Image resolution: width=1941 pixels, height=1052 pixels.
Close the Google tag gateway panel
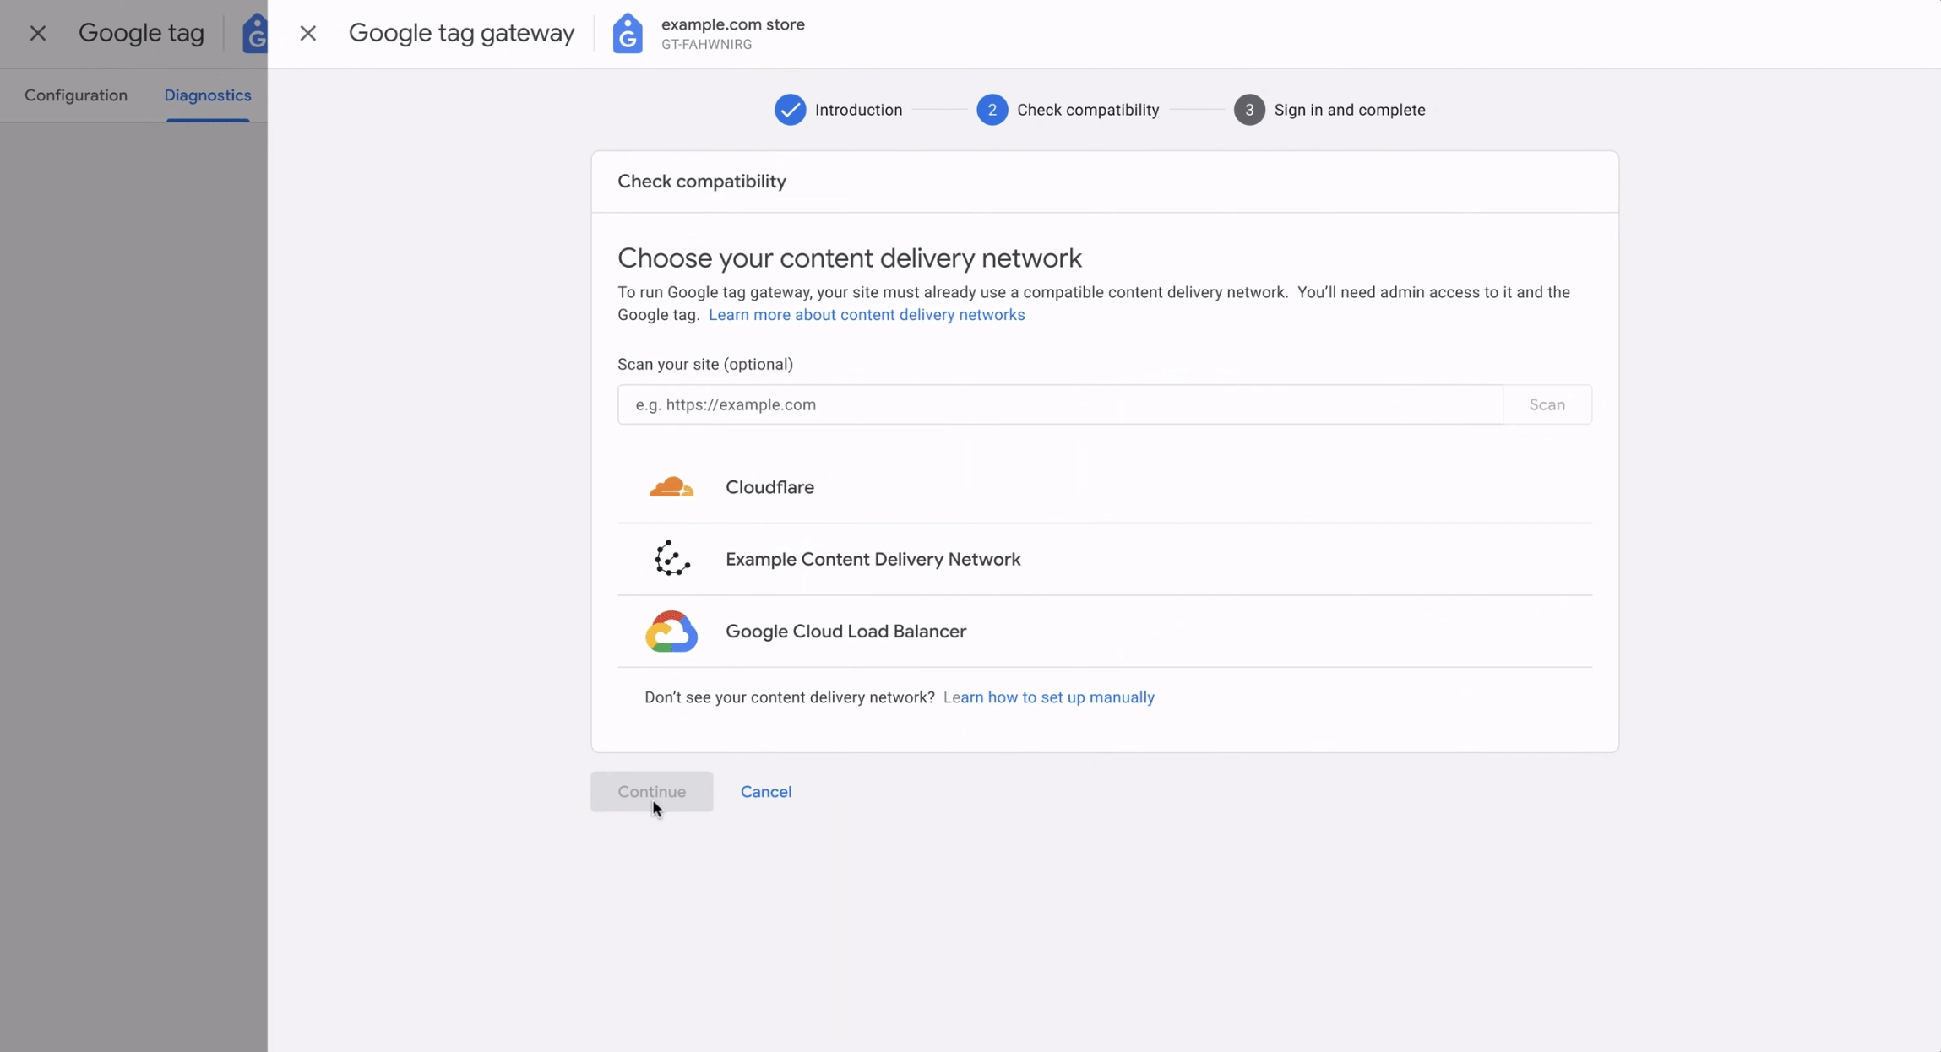307,33
